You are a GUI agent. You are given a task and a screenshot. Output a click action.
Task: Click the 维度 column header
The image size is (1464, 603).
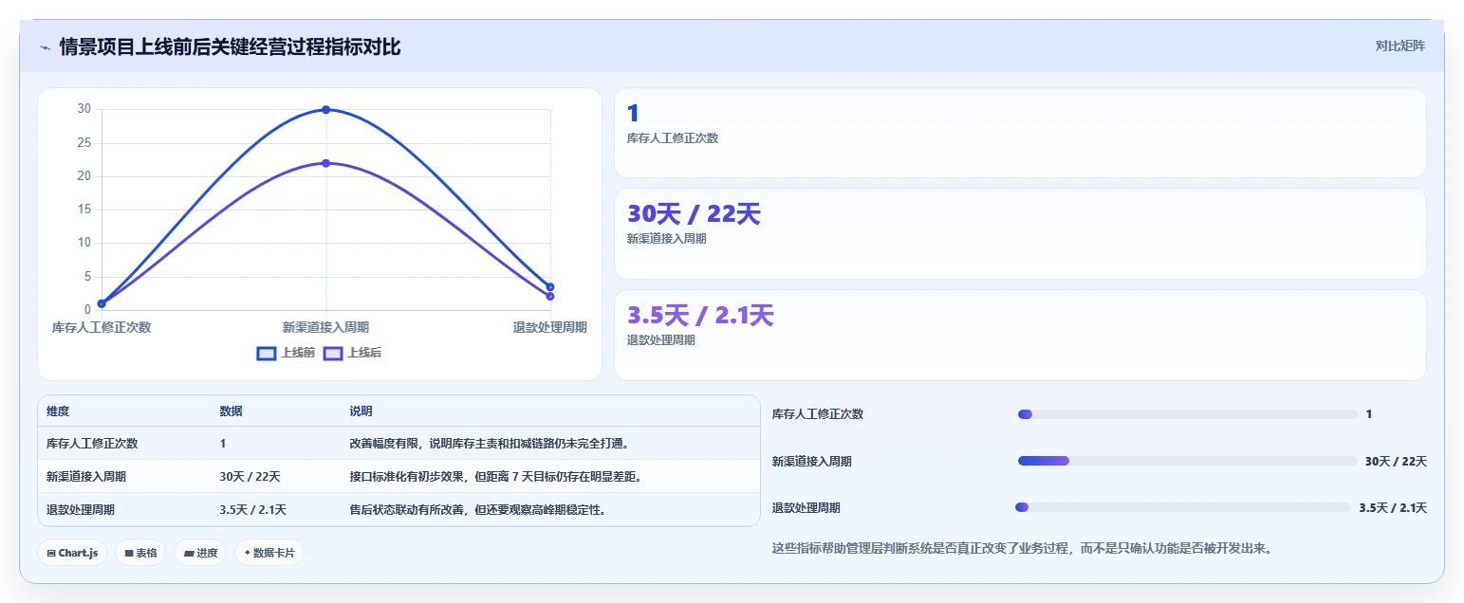click(58, 411)
